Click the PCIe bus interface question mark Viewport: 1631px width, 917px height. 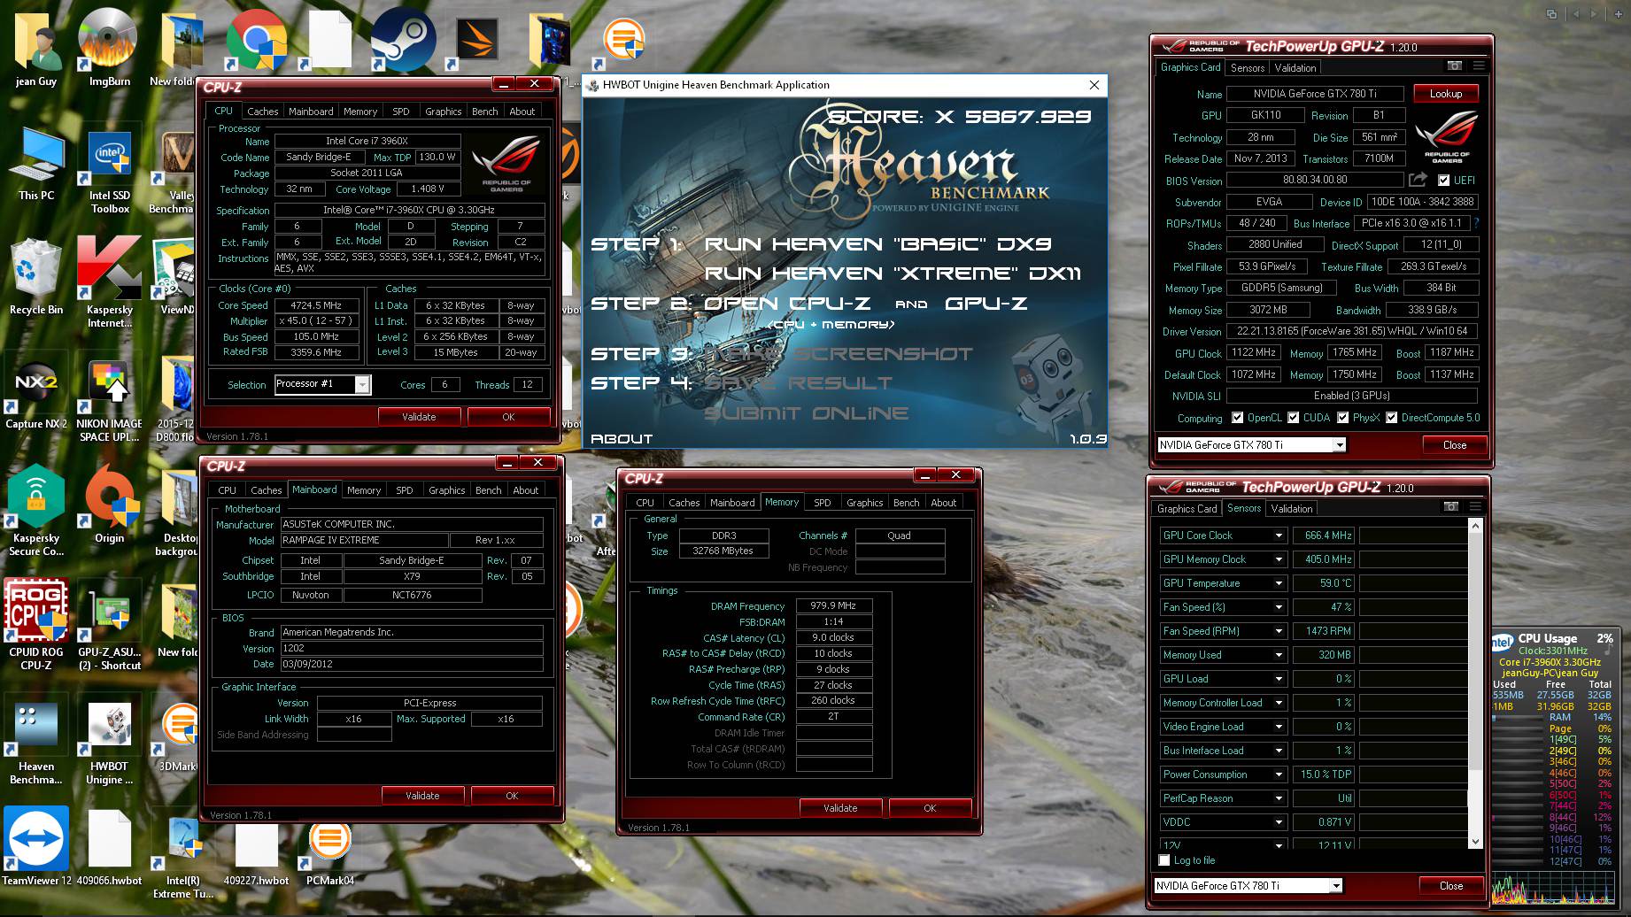point(1476,223)
